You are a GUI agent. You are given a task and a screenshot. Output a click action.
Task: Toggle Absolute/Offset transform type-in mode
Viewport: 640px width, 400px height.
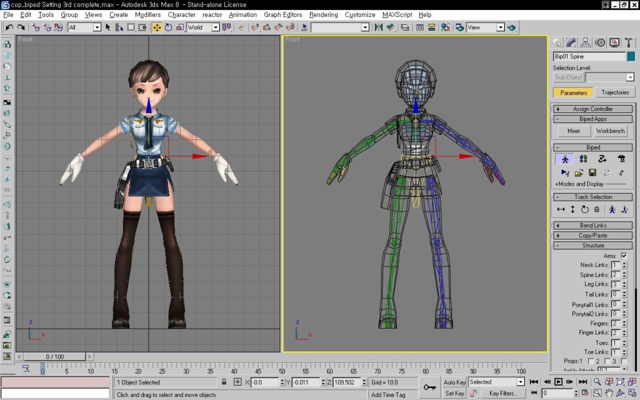click(x=237, y=382)
